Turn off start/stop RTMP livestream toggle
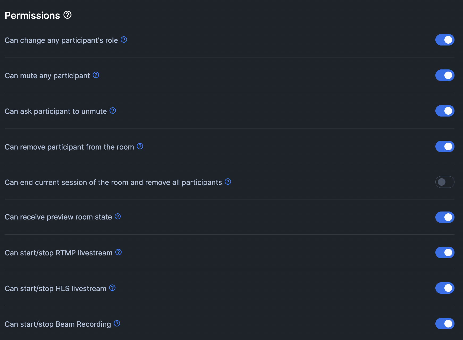The width and height of the screenshot is (463, 340). [445, 253]
